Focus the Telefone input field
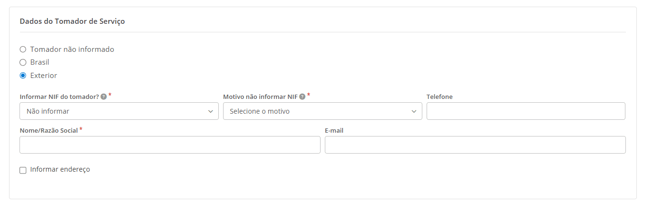Viewport: 653px width, 204px height. 526,111
